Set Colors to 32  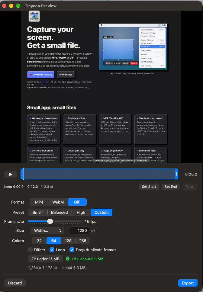pos(39,241)
